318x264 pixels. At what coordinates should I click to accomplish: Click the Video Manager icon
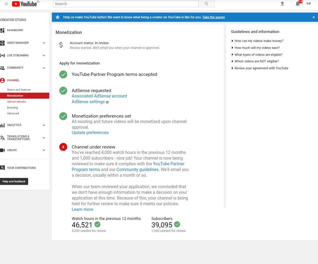click(2, 43)
